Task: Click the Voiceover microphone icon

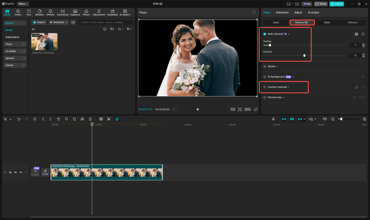Action: point(273,119)
